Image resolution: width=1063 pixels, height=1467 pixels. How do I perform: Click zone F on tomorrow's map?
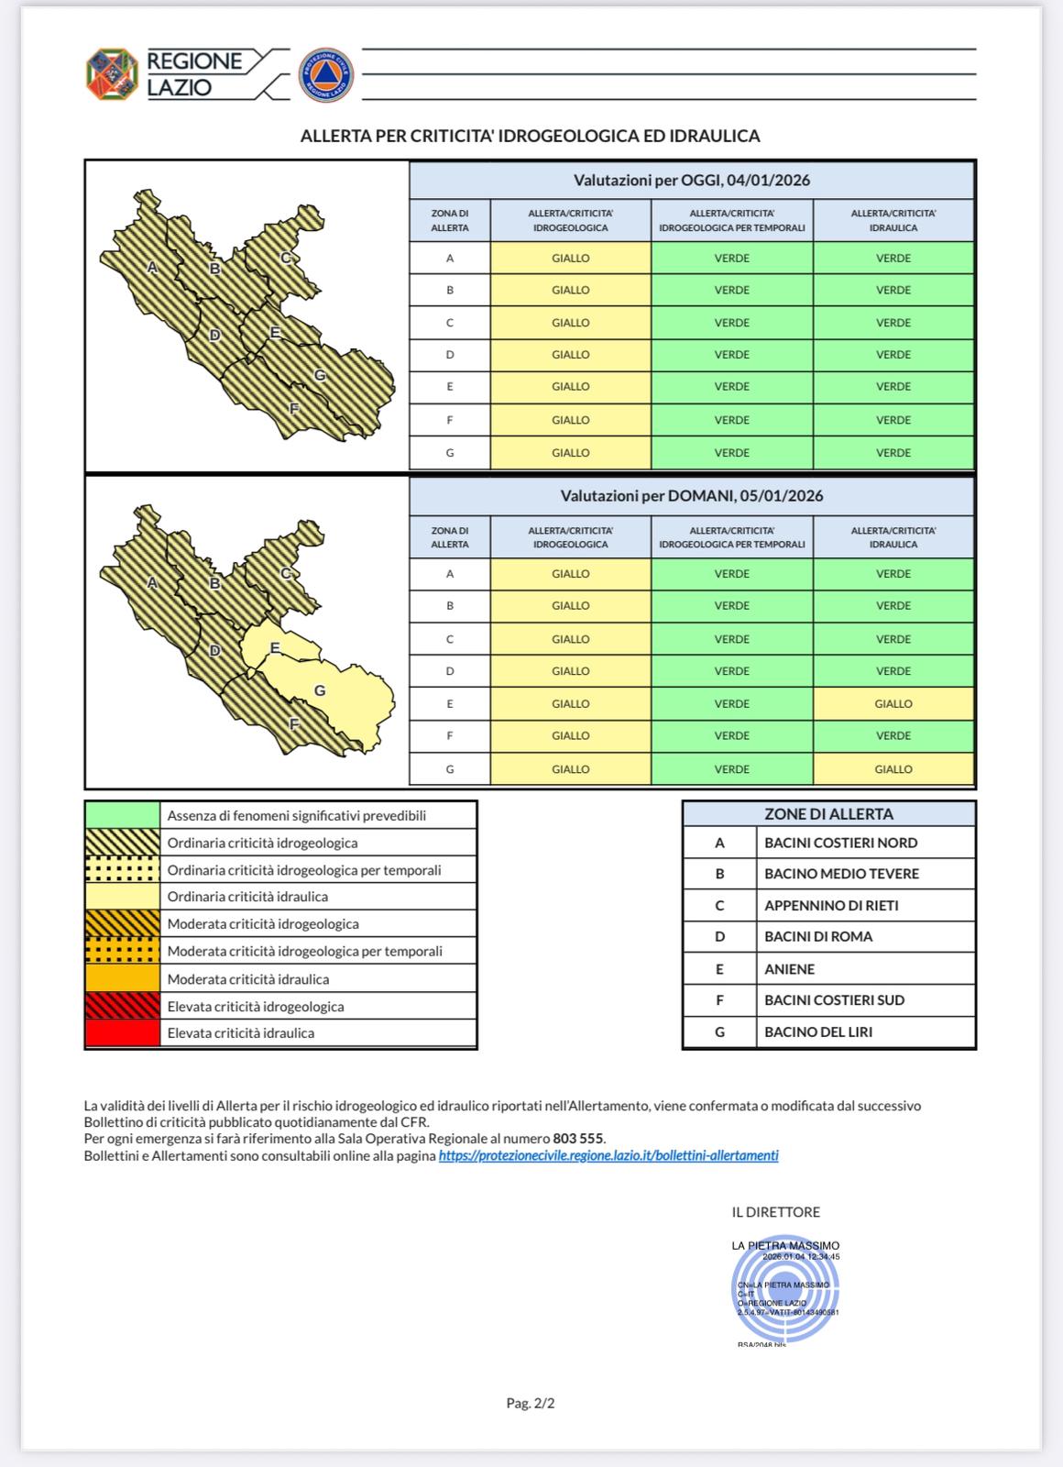(x=294, y=723)
